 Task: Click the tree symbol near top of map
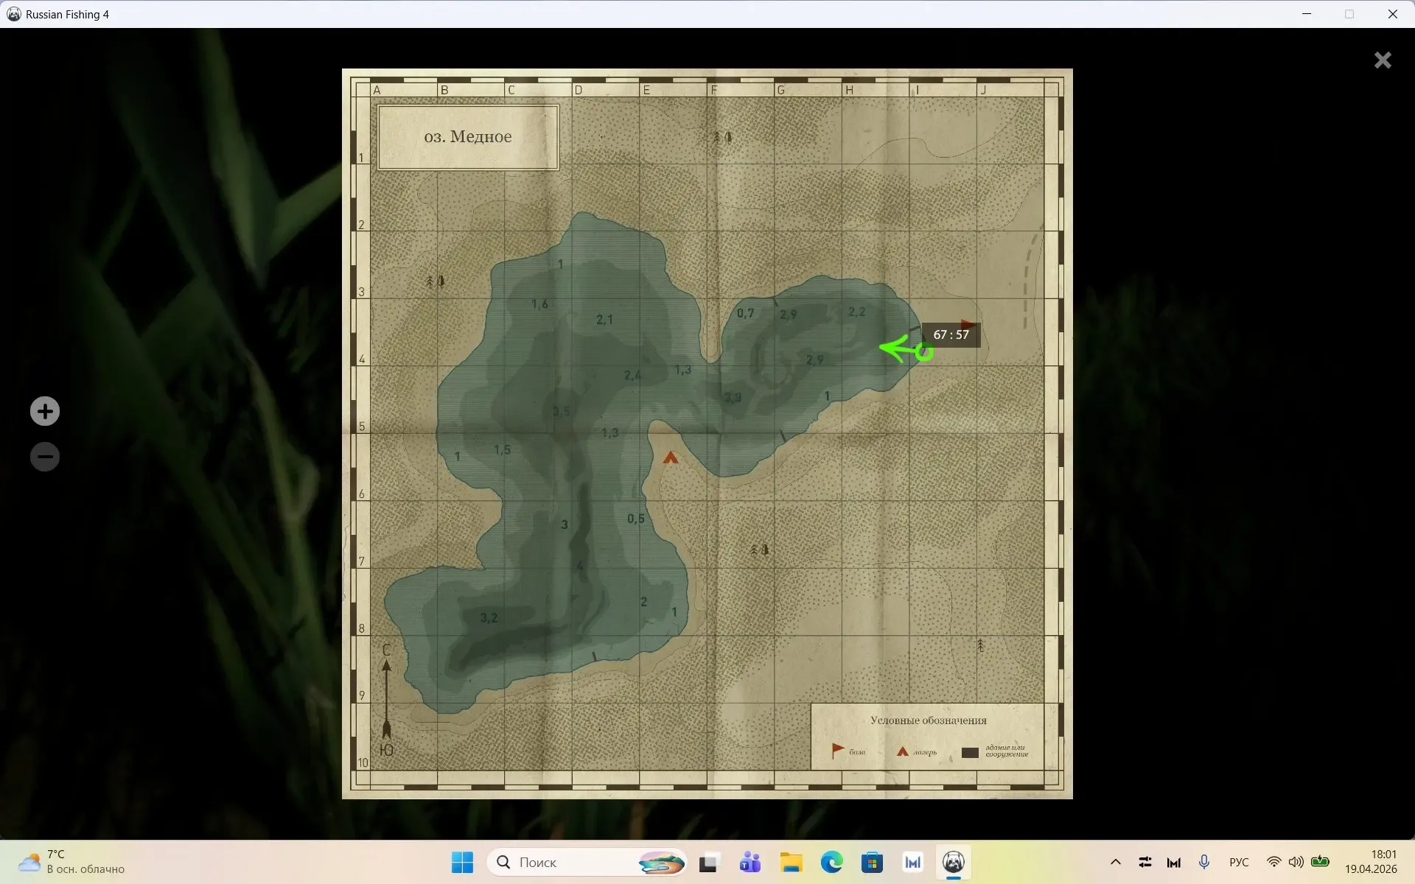pyautogui.click(x=722, y=137)
